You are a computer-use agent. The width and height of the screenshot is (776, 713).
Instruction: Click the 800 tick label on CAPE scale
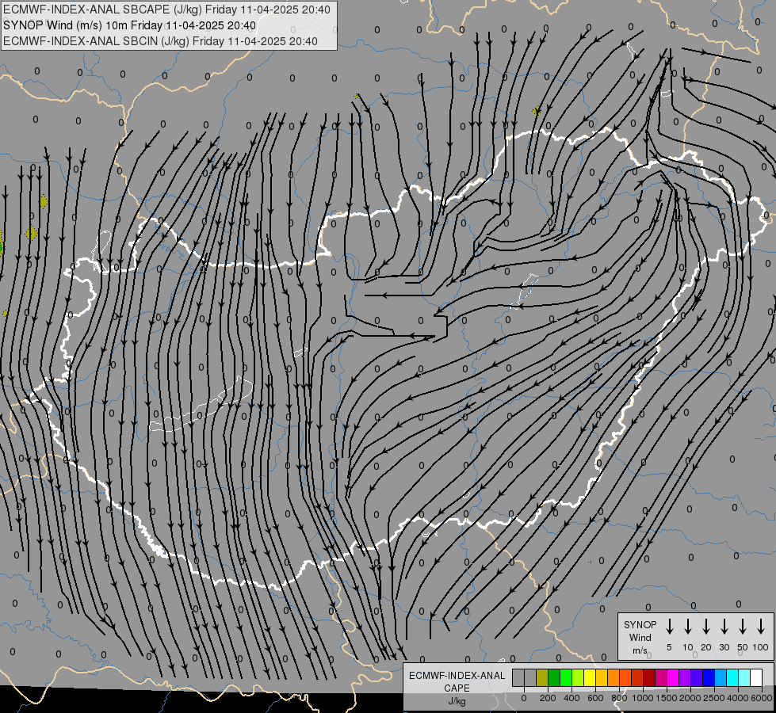(619, 698)
